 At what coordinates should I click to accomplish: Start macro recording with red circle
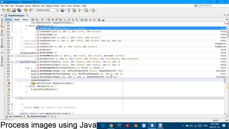[x=91, y=20]
